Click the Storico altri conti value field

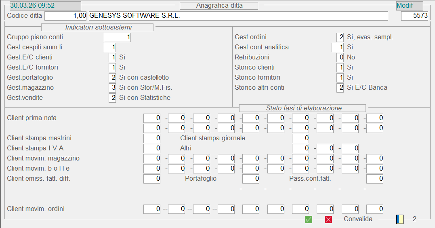pos(340,88)
